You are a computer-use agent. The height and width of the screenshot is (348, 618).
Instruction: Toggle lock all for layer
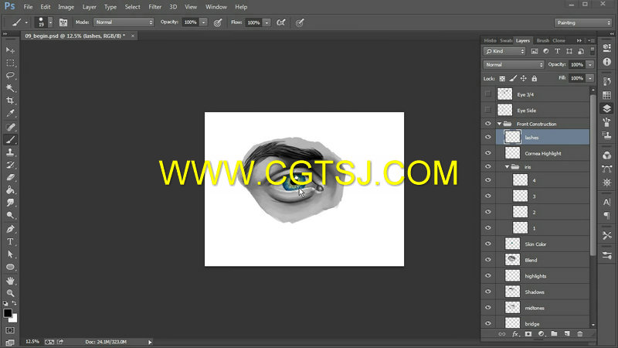pos(534,79)
